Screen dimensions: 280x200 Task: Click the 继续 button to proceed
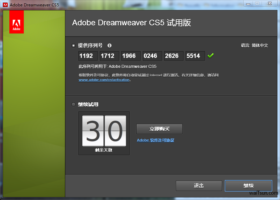248,186
